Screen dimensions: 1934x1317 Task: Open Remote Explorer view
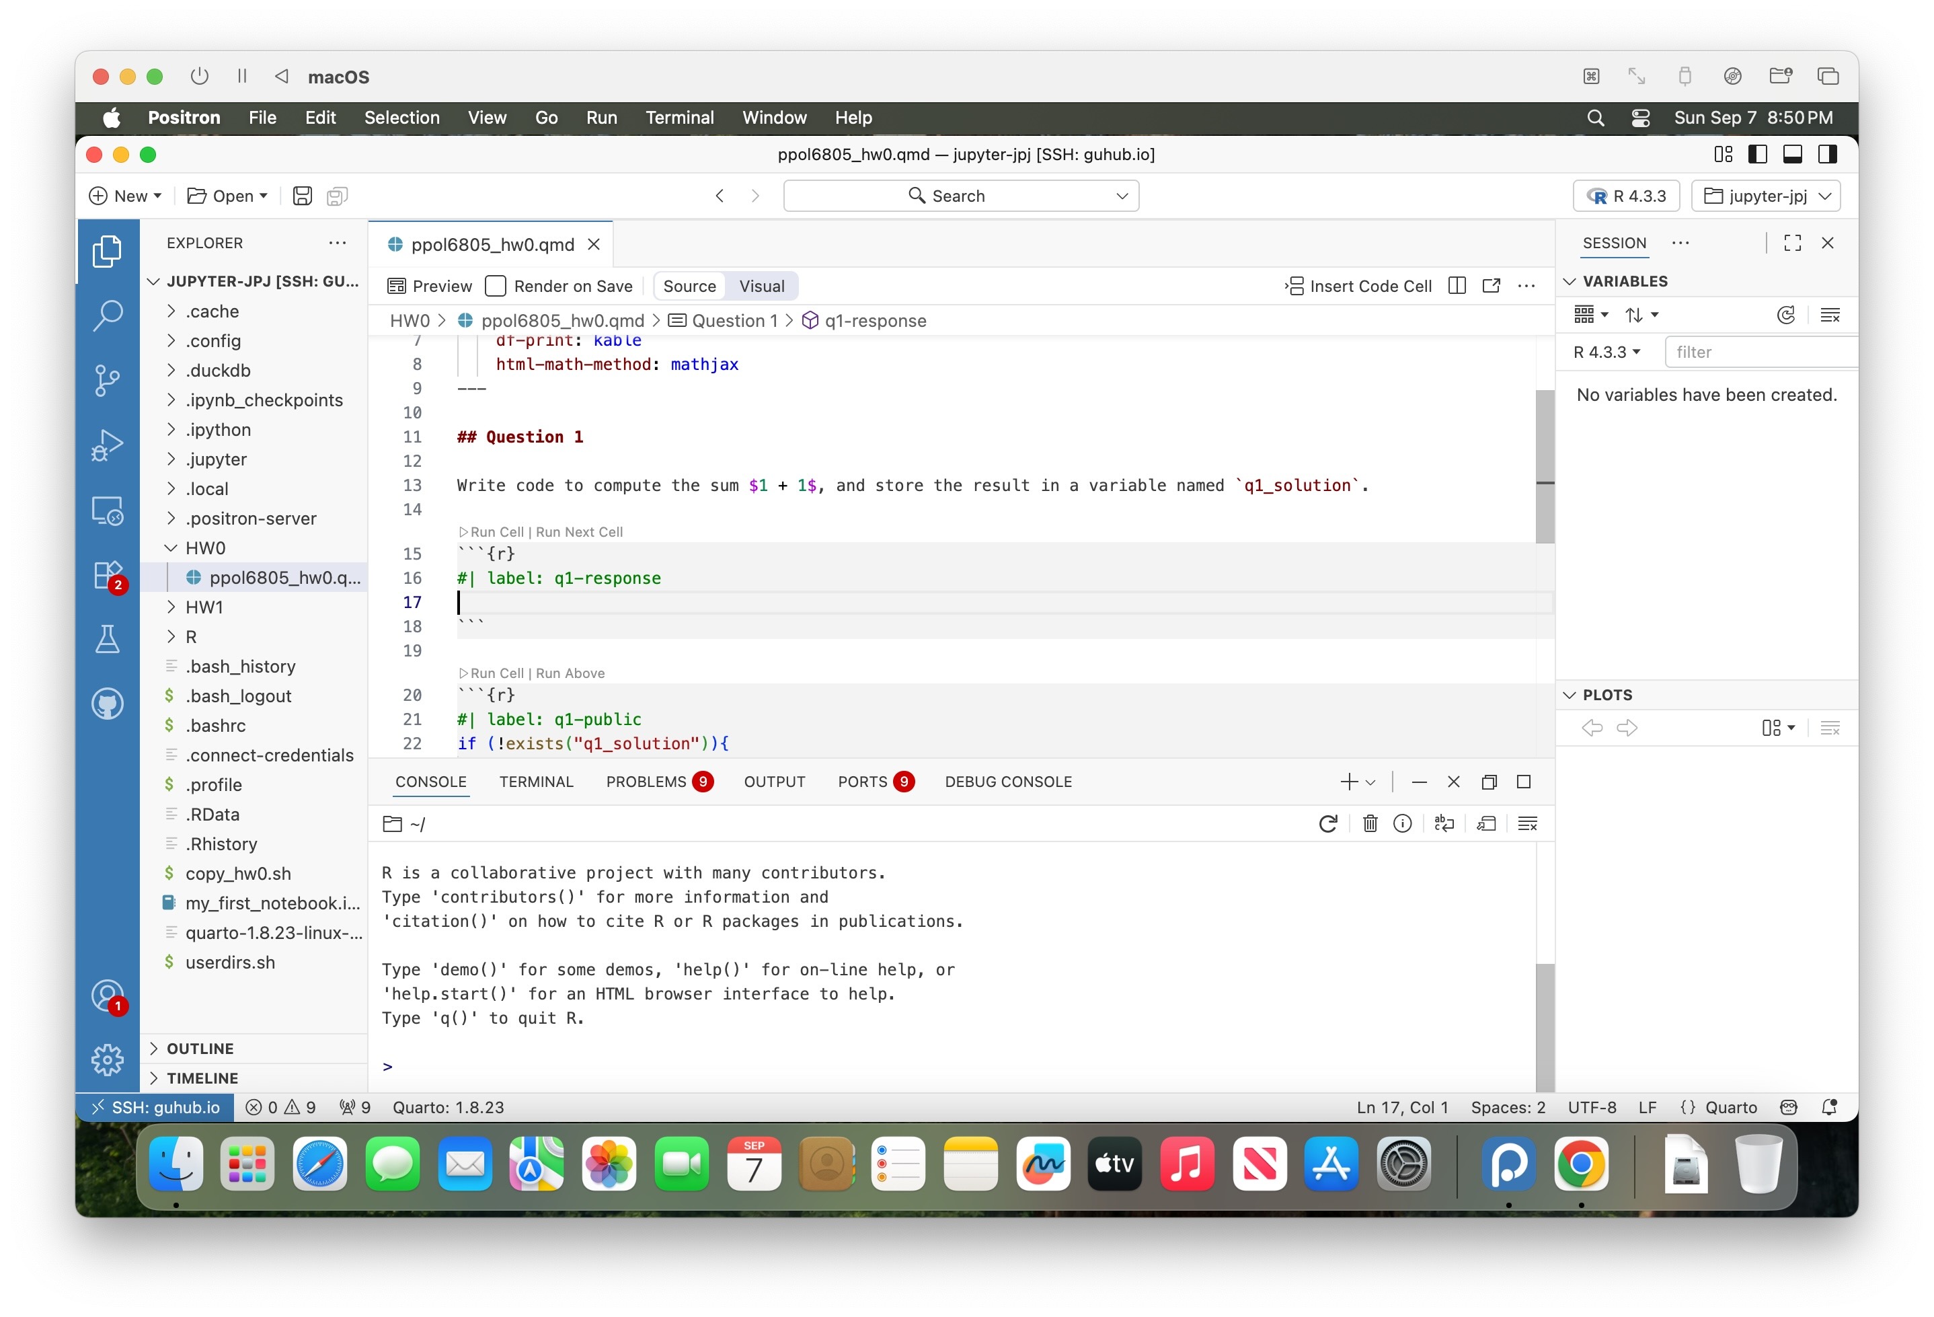point(108,511)
